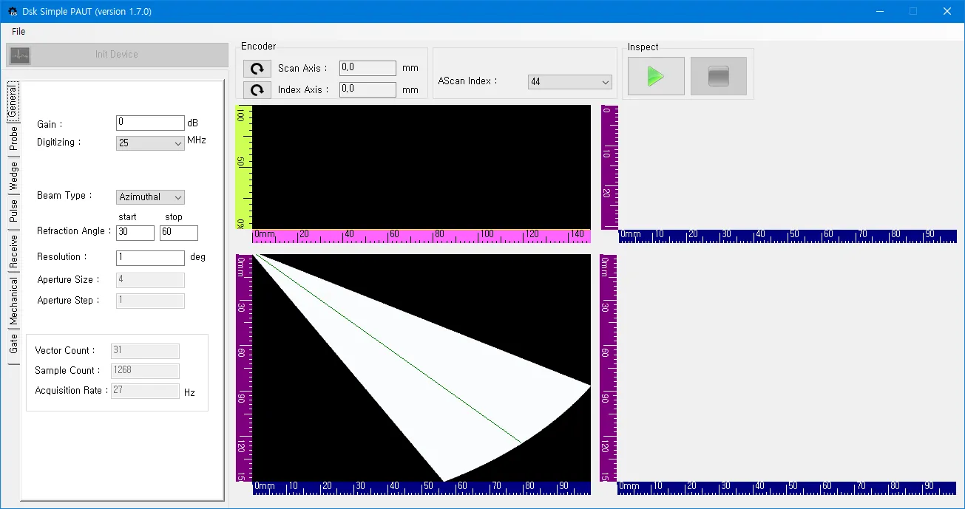Switch to the Wedge tab
The width and height of the screenshot is (965, 509).
click(x=13, y=176)
